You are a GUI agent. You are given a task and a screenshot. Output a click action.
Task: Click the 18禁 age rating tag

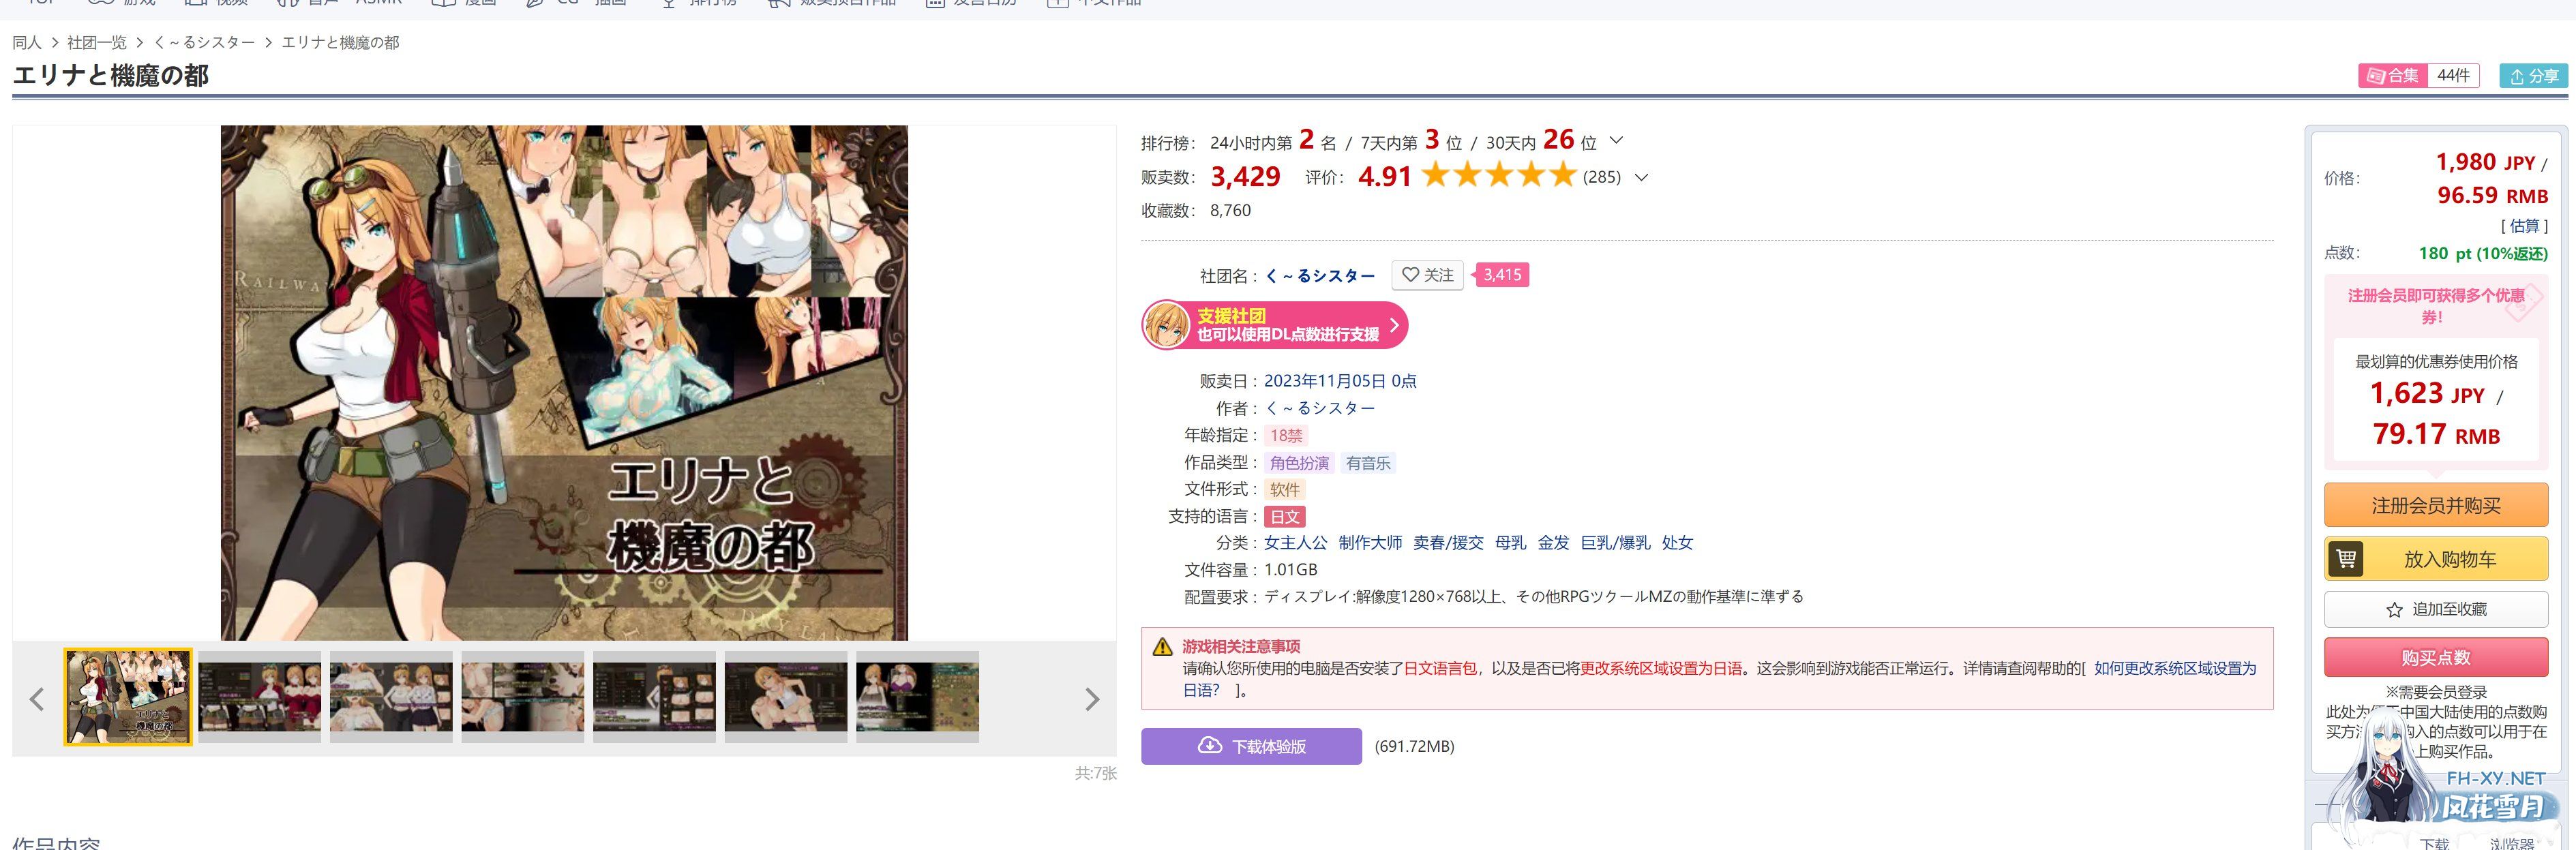click(1286, 436)
